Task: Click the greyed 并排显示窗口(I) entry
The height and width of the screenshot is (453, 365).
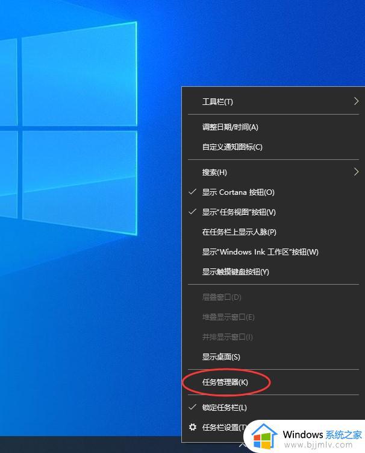Action: point(273,337)
